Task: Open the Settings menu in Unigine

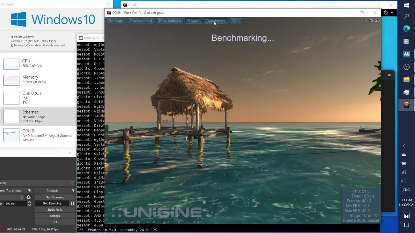Action: click(116, 21)
